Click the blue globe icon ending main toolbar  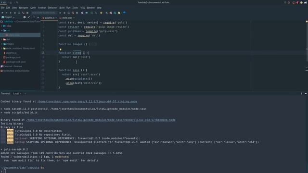click(x=124, y=13)
